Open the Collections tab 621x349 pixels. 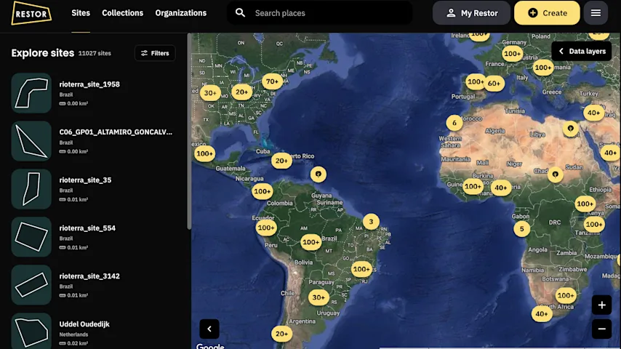[x=122, y=13]
